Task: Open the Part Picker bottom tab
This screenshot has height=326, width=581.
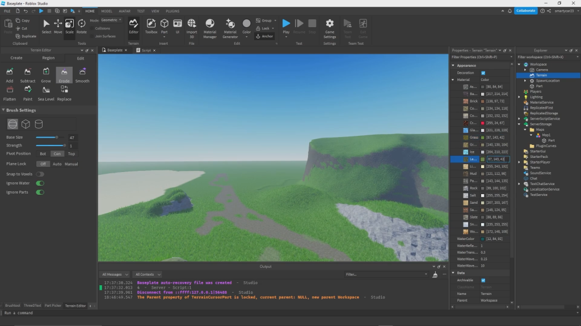Action: pos(53,306)
